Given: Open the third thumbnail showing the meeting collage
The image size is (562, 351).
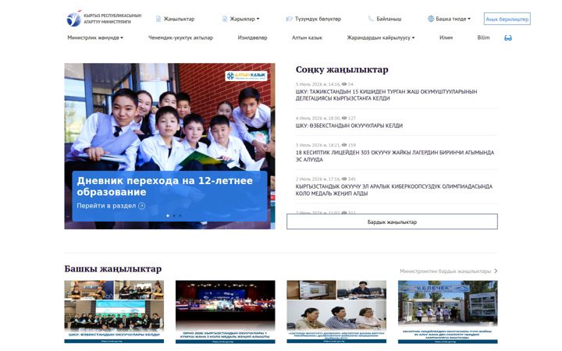Looking at the screenshot, I should [x=336, y=311].
